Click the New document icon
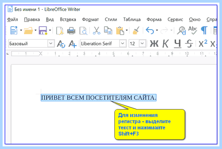 [14, 30]
